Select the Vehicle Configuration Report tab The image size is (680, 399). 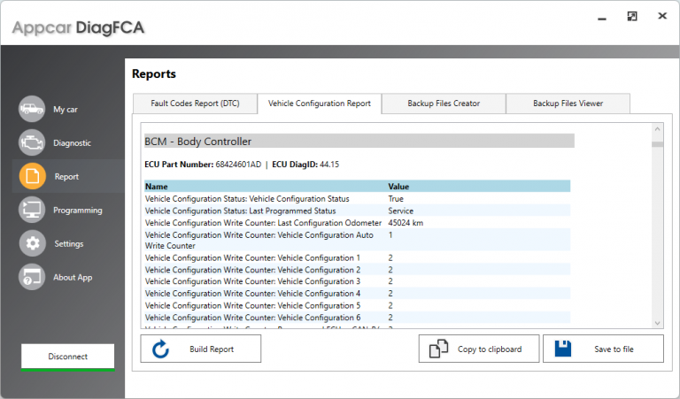320,104
